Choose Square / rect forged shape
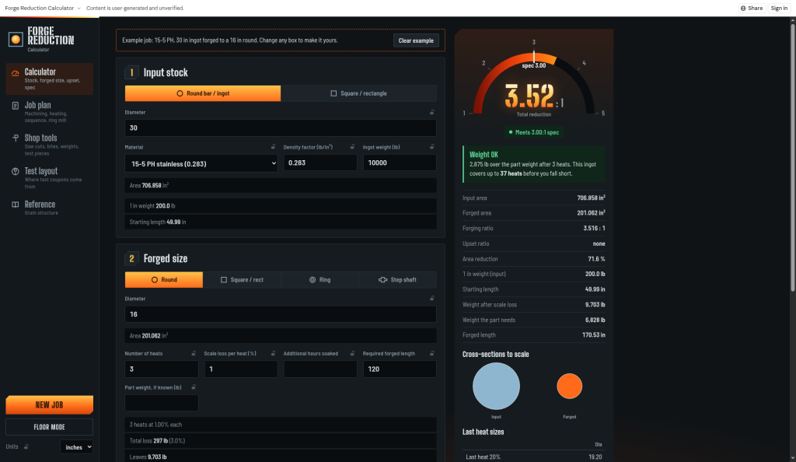 pos(242,280)
